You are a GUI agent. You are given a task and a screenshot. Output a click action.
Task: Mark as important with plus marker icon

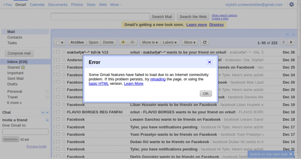(123, 42)
